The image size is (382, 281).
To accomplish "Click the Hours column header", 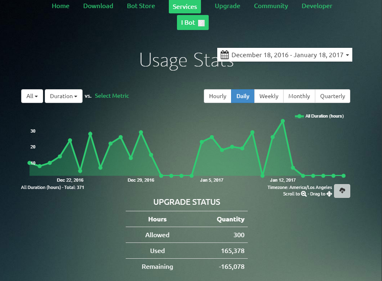I will coord(157,219).
